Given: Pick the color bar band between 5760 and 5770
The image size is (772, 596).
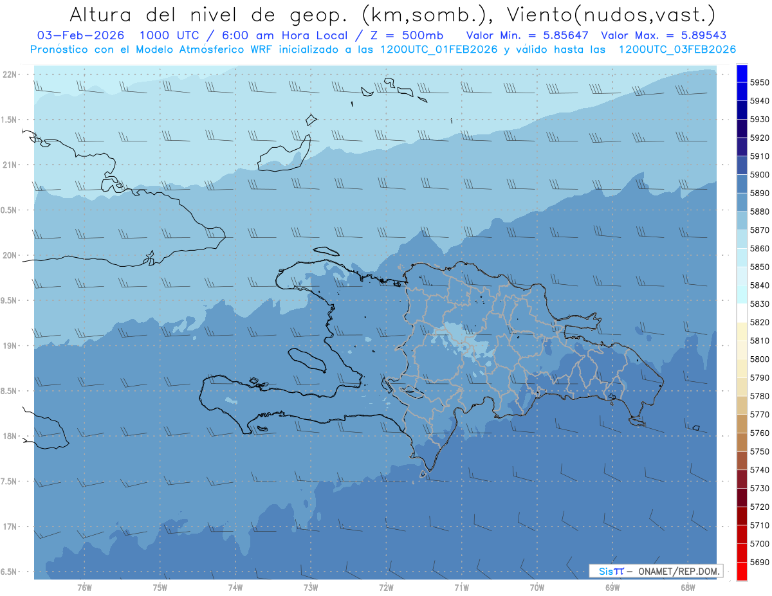Looking at the screenshot, I should tap(741, 424).
